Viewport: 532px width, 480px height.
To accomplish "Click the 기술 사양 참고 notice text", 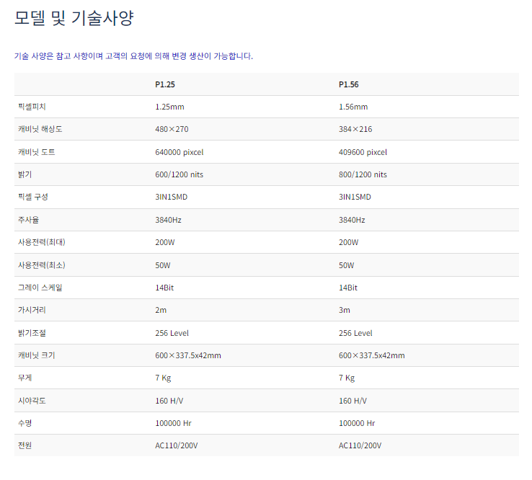I will pos(133,56).
